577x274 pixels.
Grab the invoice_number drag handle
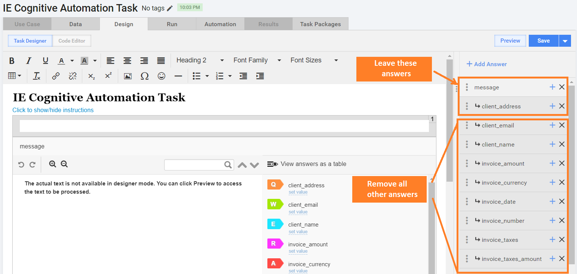coord(467,221)
